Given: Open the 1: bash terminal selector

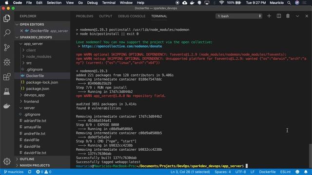Looking at the screenshot, I should (239, 16).
